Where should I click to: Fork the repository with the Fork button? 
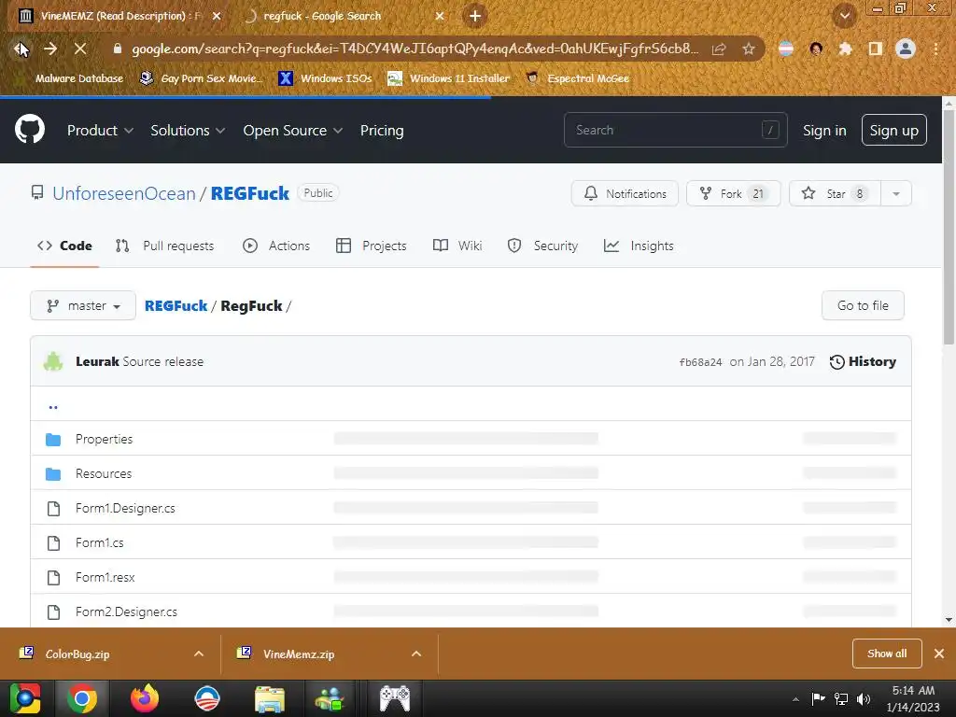(x=733, y=193)
